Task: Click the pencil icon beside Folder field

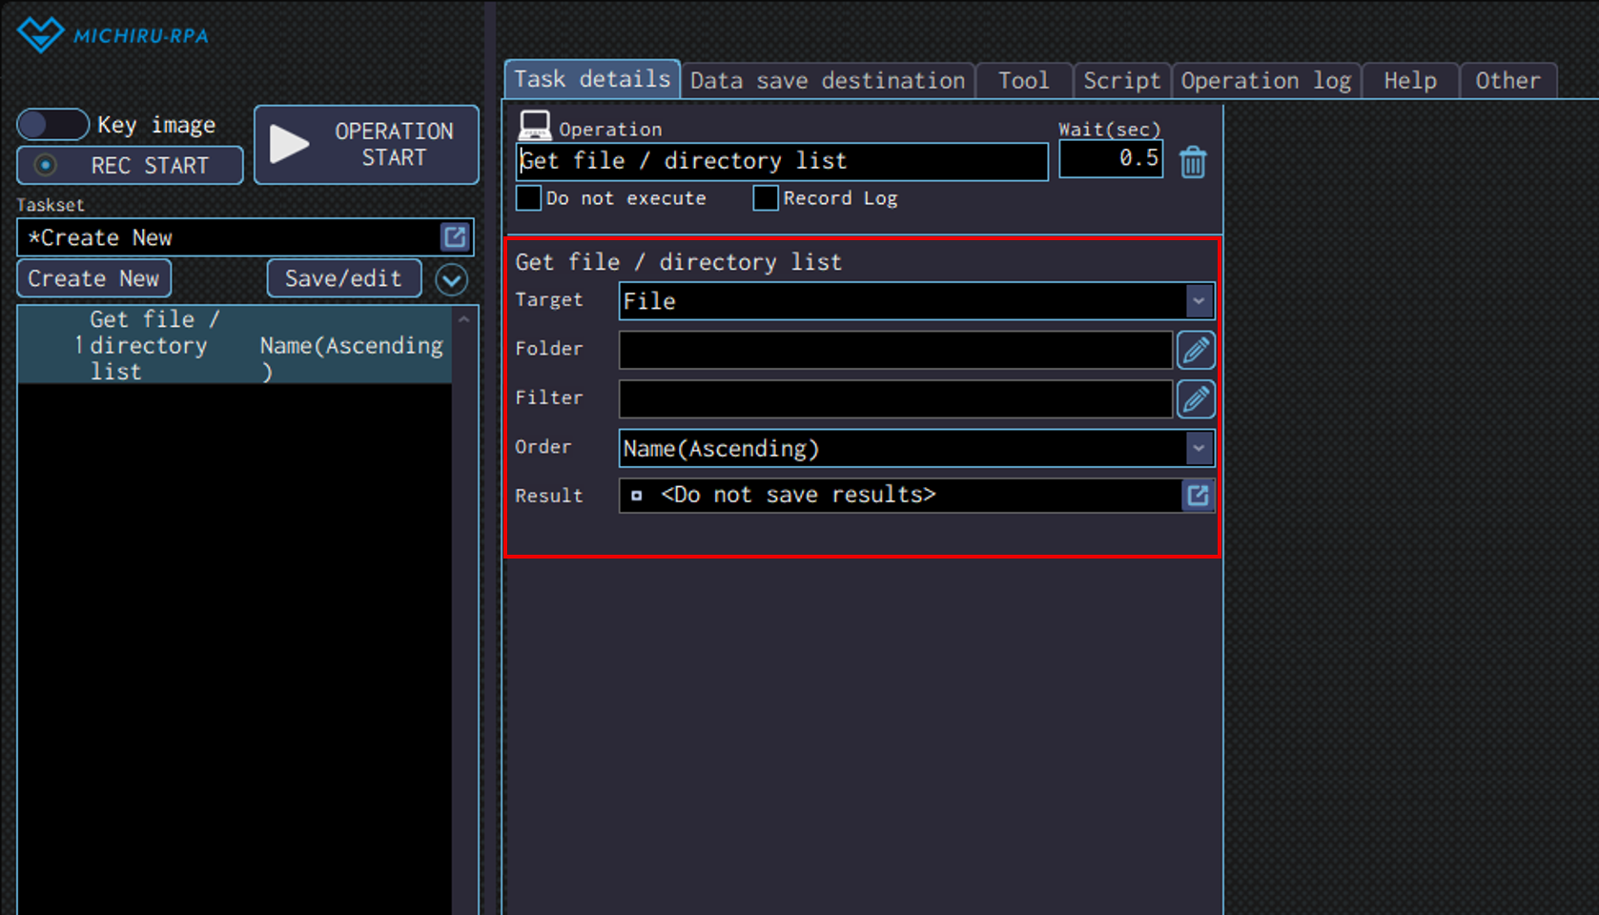Action: click(1196, 350)
